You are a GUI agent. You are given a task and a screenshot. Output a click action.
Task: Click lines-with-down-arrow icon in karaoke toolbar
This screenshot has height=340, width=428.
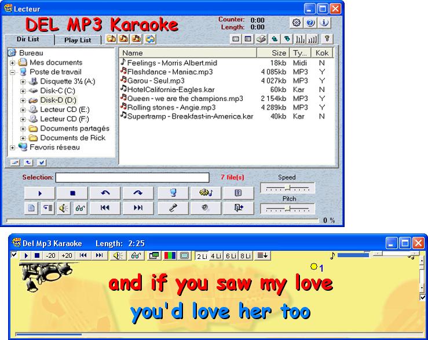click(x=262, y=255)
